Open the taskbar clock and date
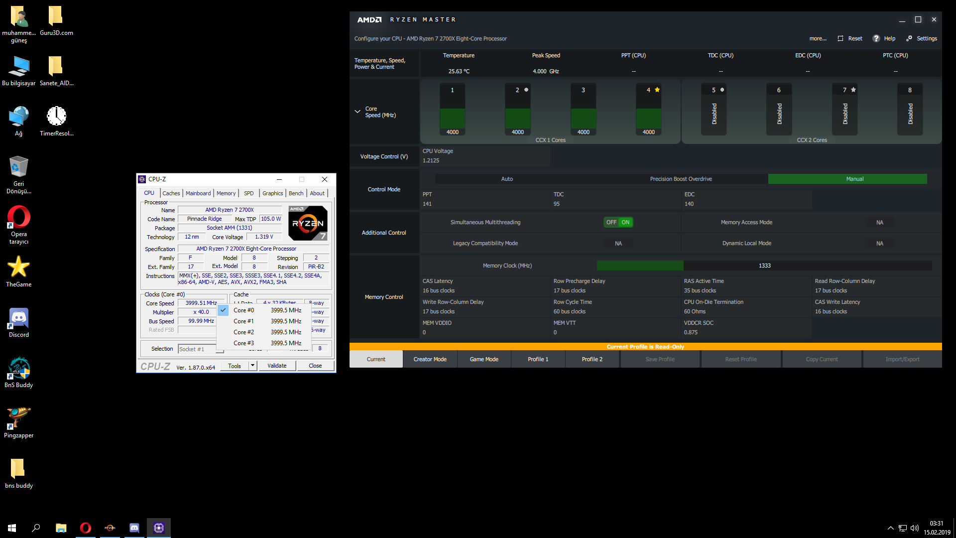 [x=937, y=528]
